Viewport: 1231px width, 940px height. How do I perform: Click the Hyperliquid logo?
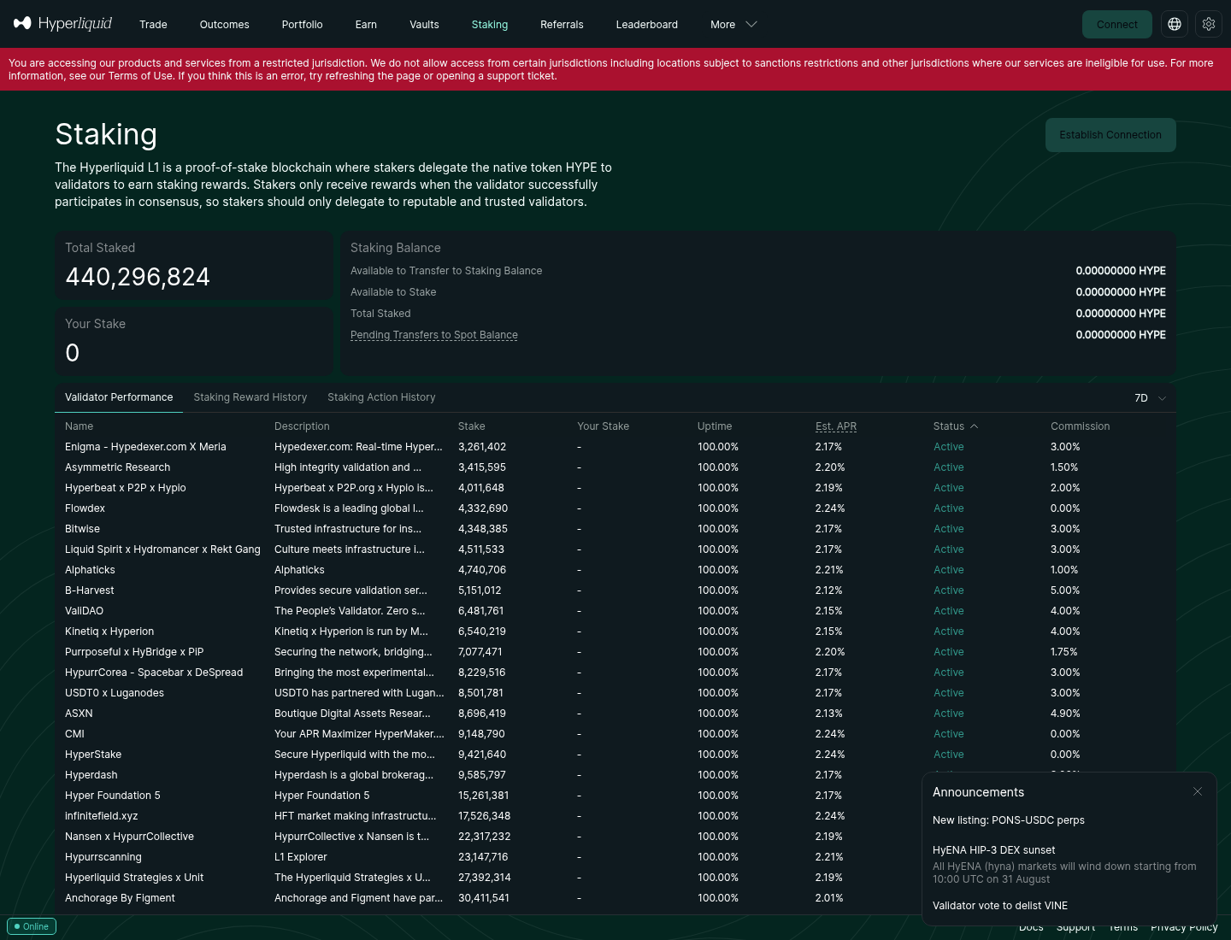coord(62,23)
